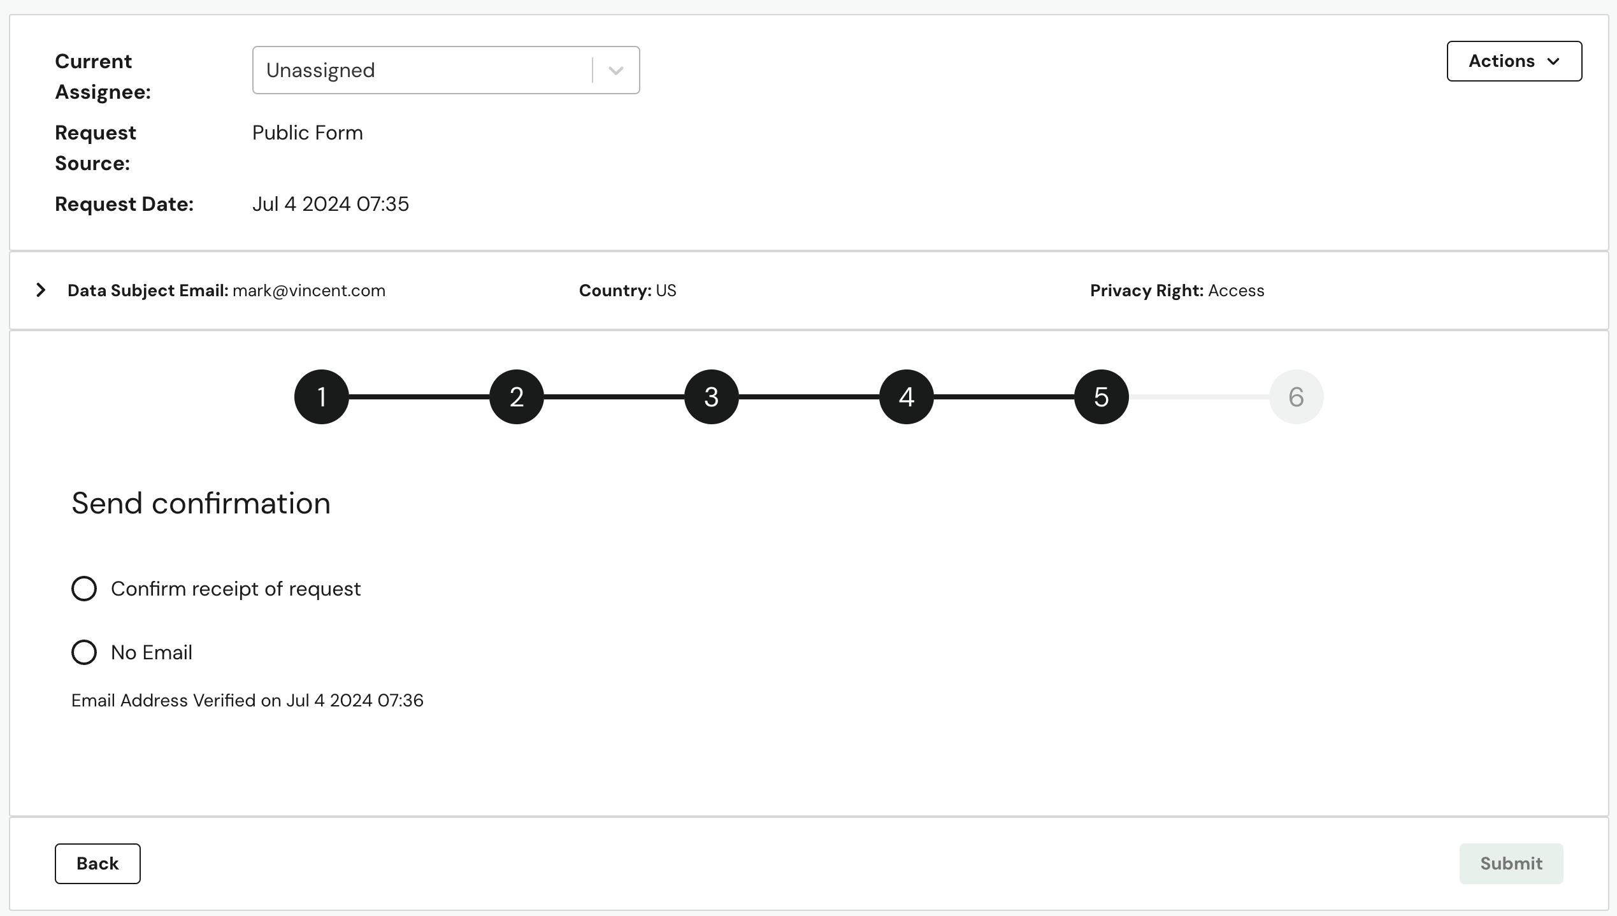This screenshot has width=1617, height=916.
Task: Select Confirm receipt of request radio
Action: click(x=83, y=589)
